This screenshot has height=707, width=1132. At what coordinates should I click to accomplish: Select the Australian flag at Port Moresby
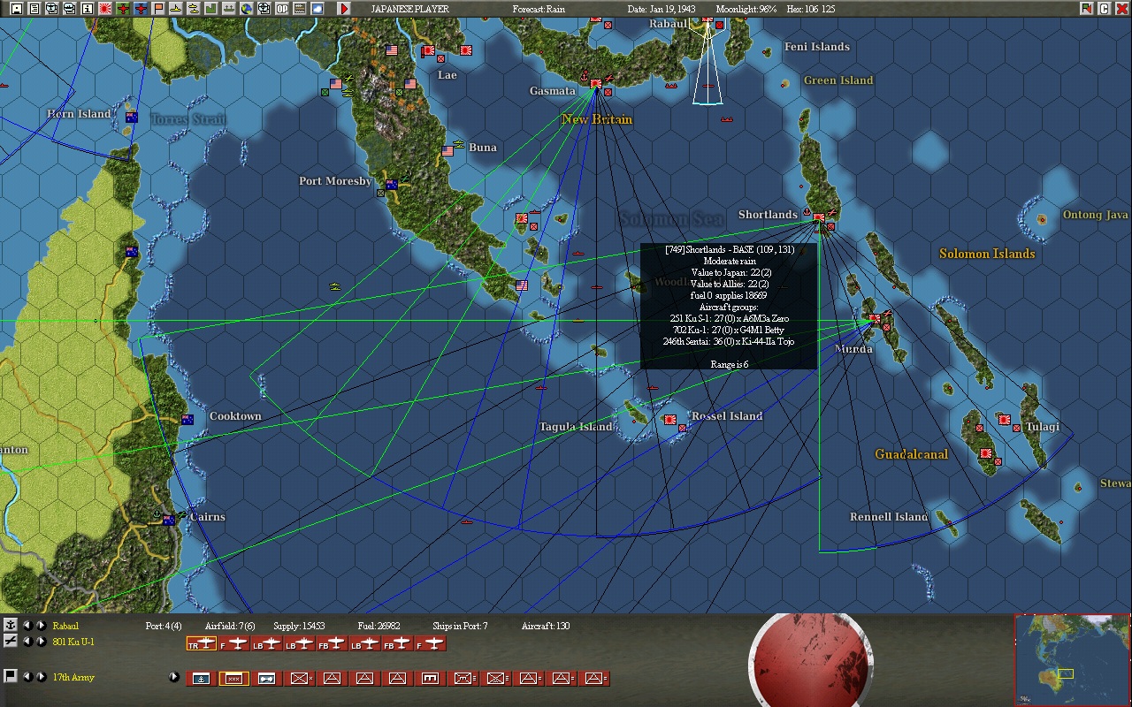click(x=391, y=184)
